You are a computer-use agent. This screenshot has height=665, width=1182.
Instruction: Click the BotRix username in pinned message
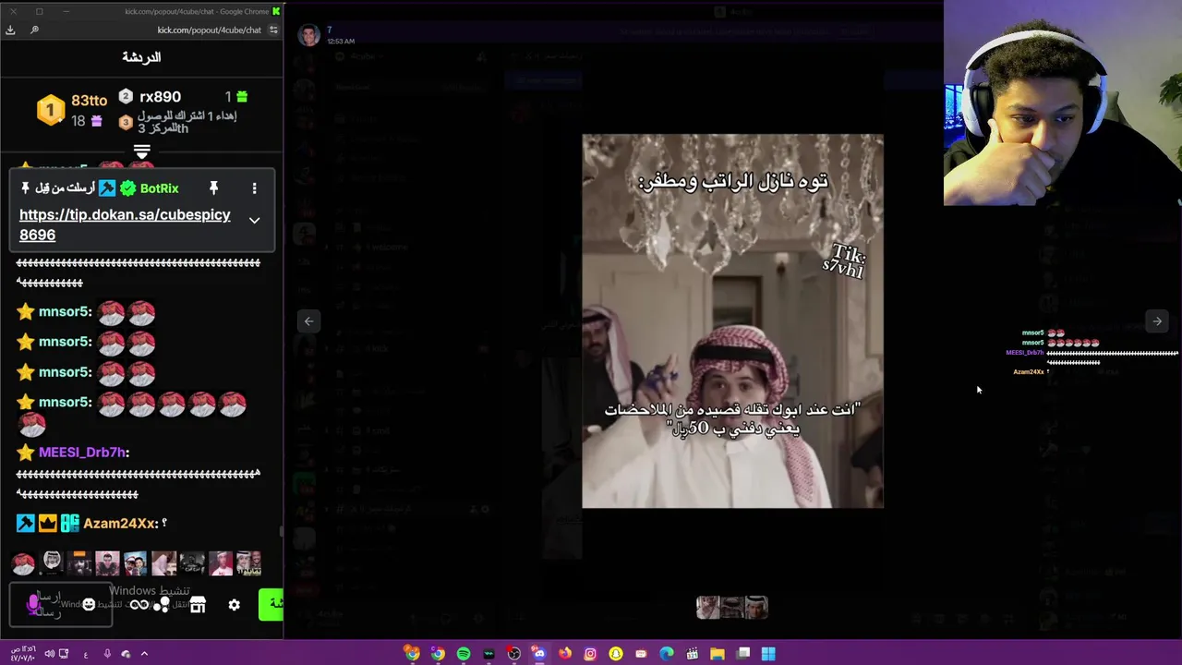(159, 188)
